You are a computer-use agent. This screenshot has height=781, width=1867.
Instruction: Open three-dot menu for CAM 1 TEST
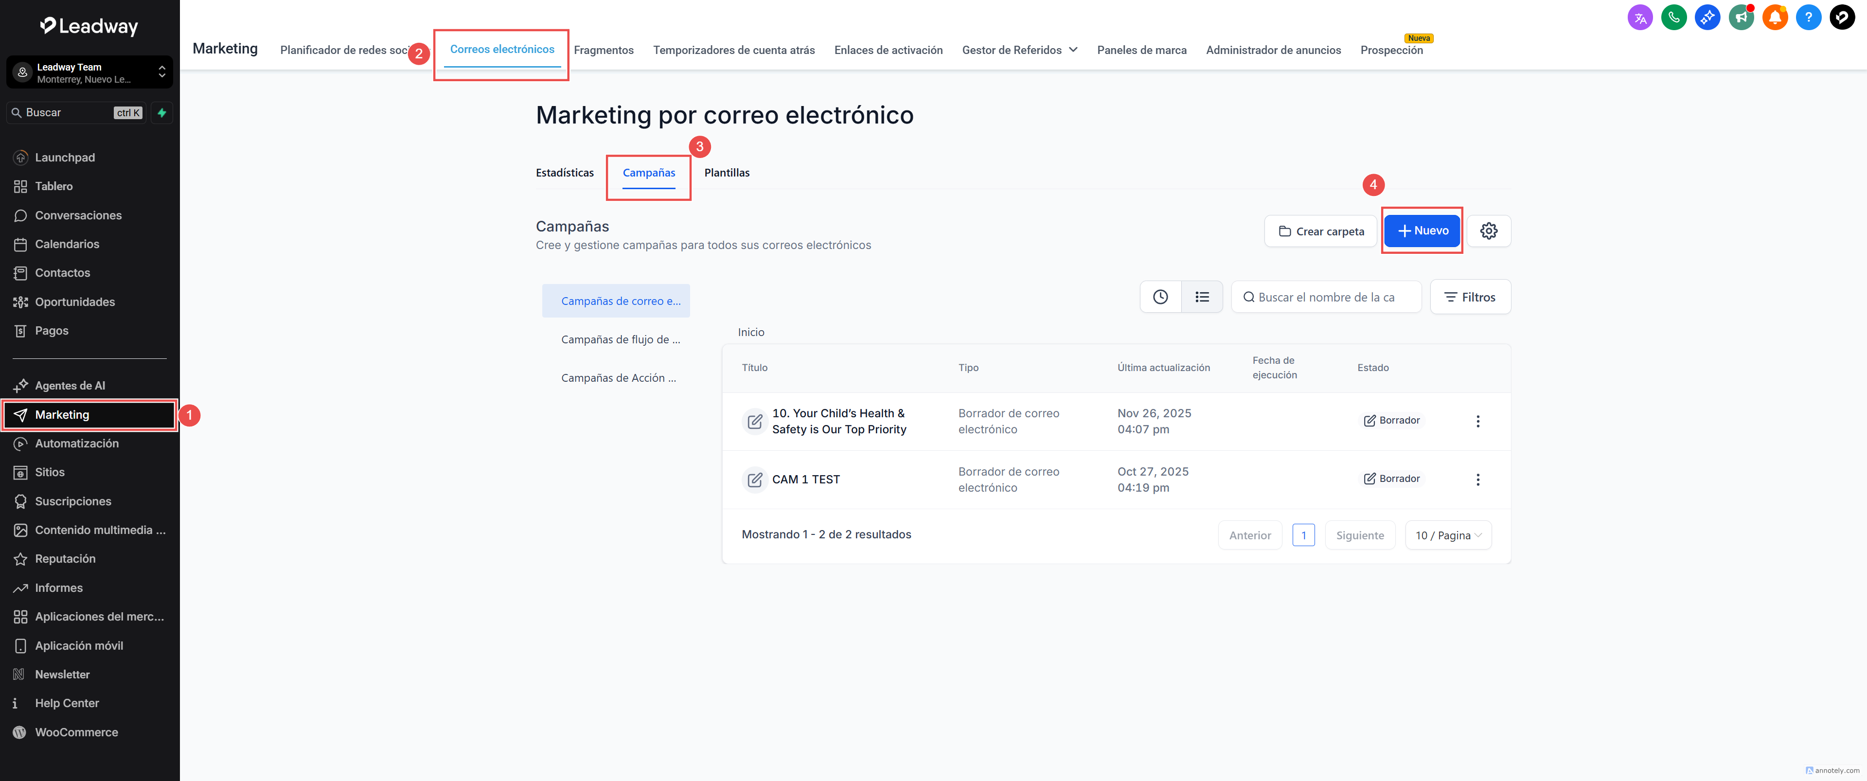[1477, 479]
